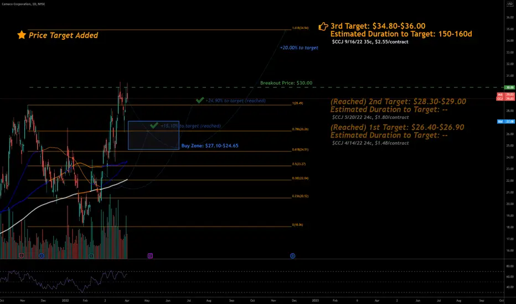
Task: Select the 'Breakout Price: $30.00' label
Action: (x=286, y=83)
